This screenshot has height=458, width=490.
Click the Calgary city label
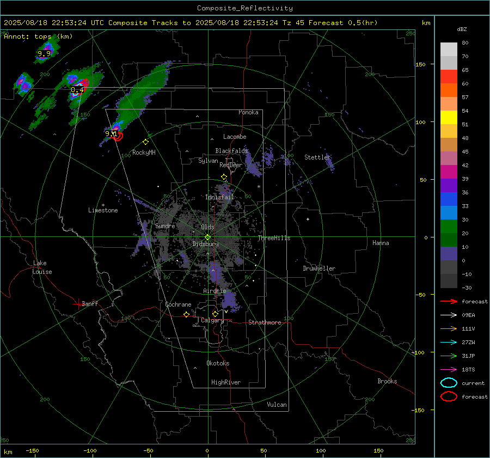coord(212,320)
